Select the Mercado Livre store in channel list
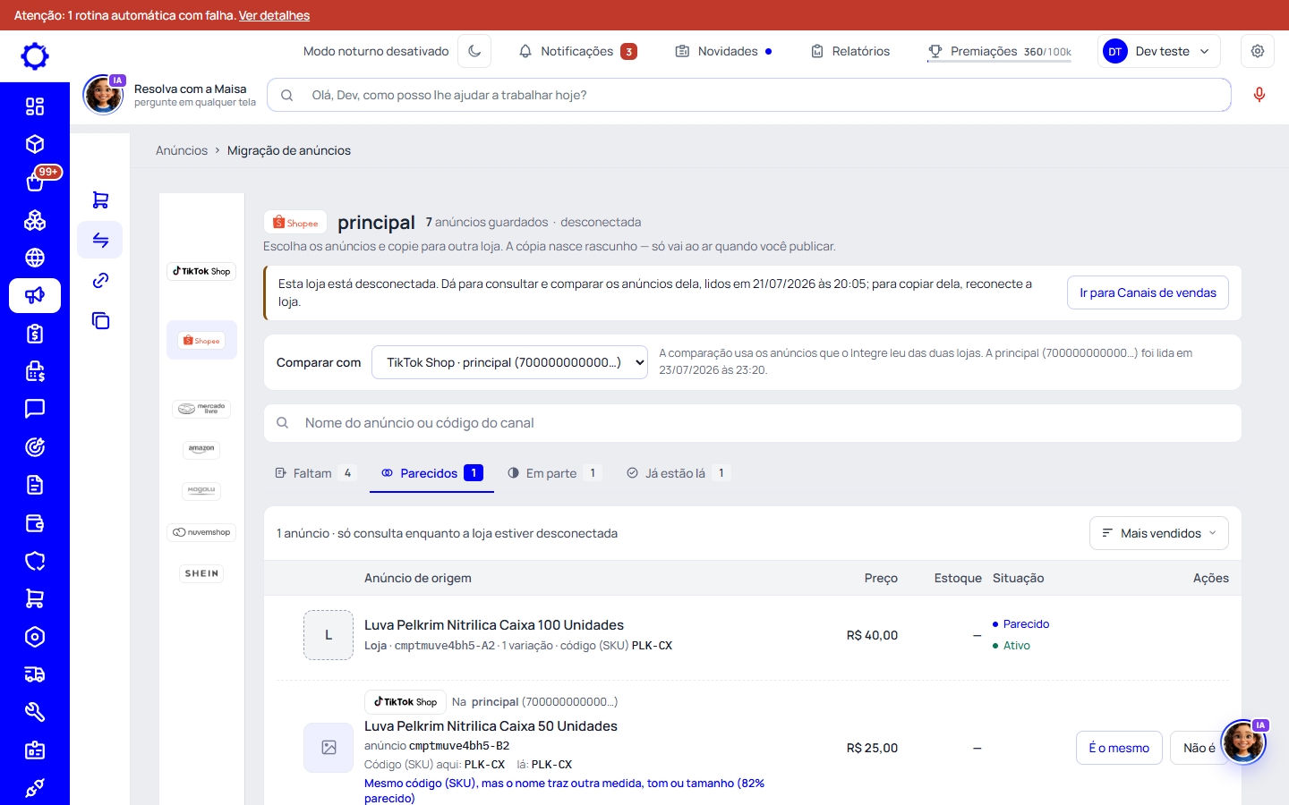Viewport: 1289px width, 805px height. [x=201, y=409]
